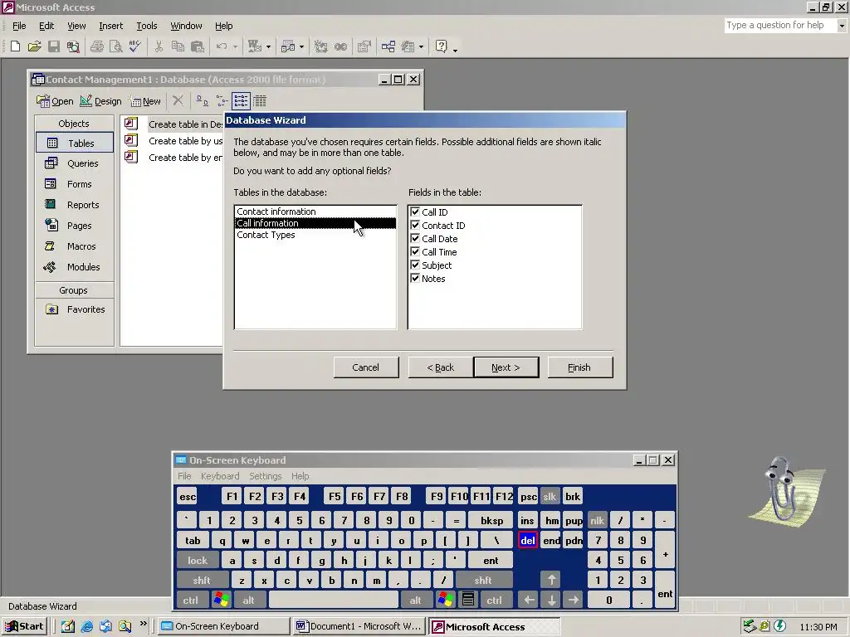Screen dimensions: 850x637
Task: Click Design in the Database window toolbar
Action: coord(100,100)
